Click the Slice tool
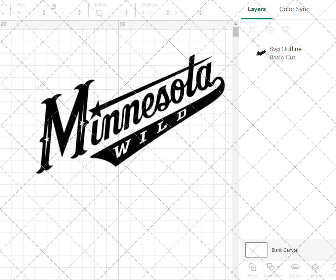 click(x=252, y=271)
